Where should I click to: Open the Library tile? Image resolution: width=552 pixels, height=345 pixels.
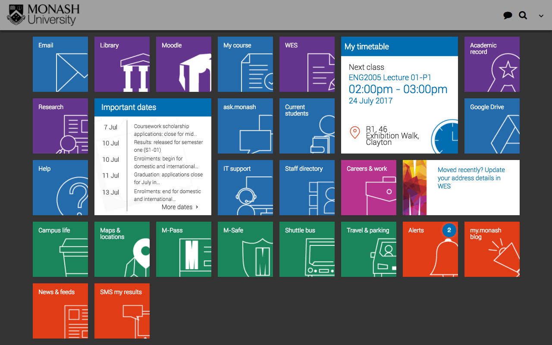point(122,64)
